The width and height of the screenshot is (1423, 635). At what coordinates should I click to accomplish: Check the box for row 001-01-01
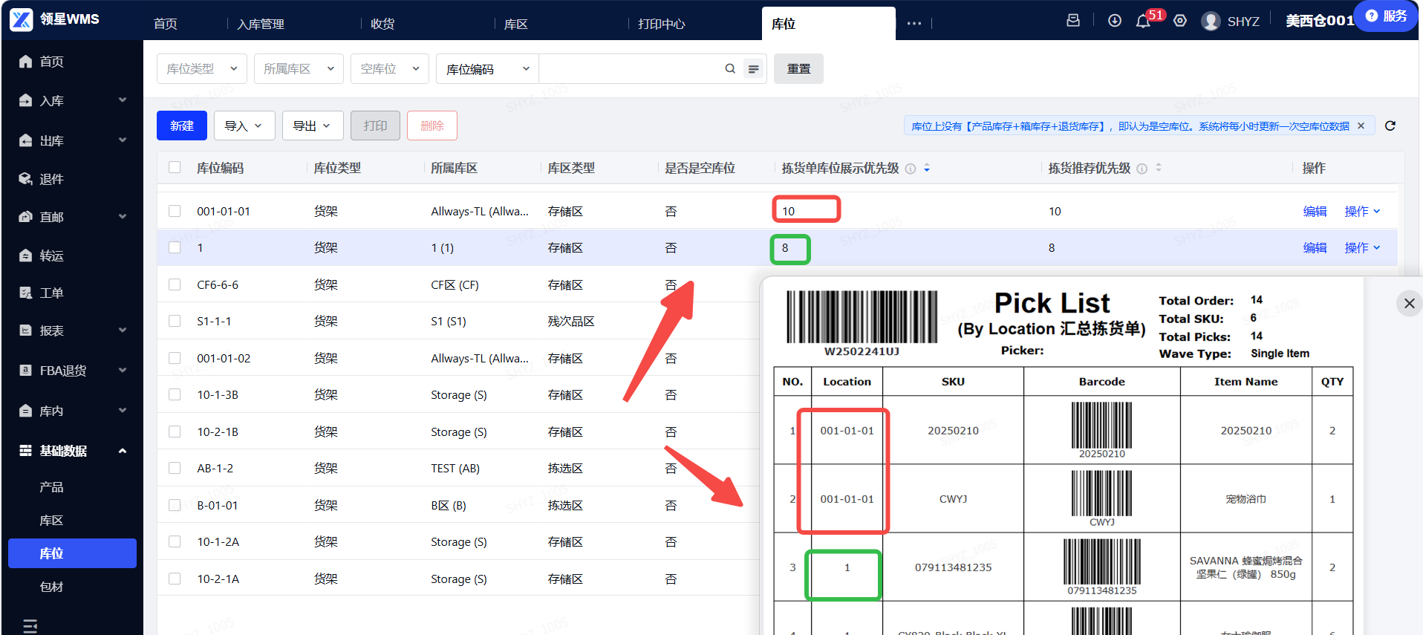click(175, 211)
